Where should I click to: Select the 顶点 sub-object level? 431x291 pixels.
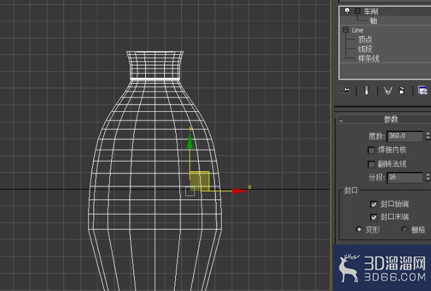click(x=365, y=40)
